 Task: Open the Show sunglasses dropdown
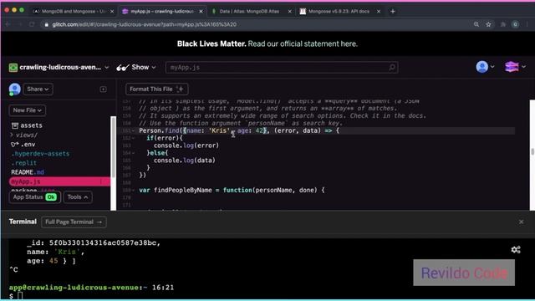[x=136, y=67]
